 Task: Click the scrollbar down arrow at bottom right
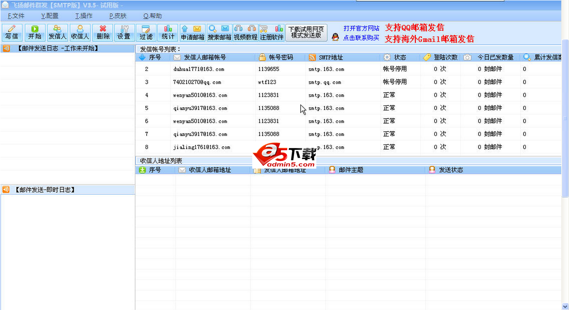tap(565, 306)
